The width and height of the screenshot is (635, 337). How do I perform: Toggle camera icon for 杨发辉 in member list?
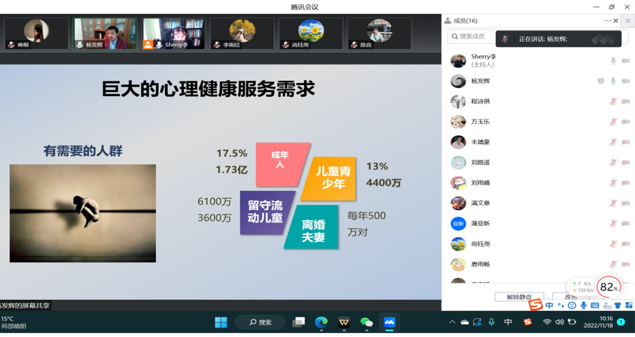pyautogui.click(x=626, y=81)
